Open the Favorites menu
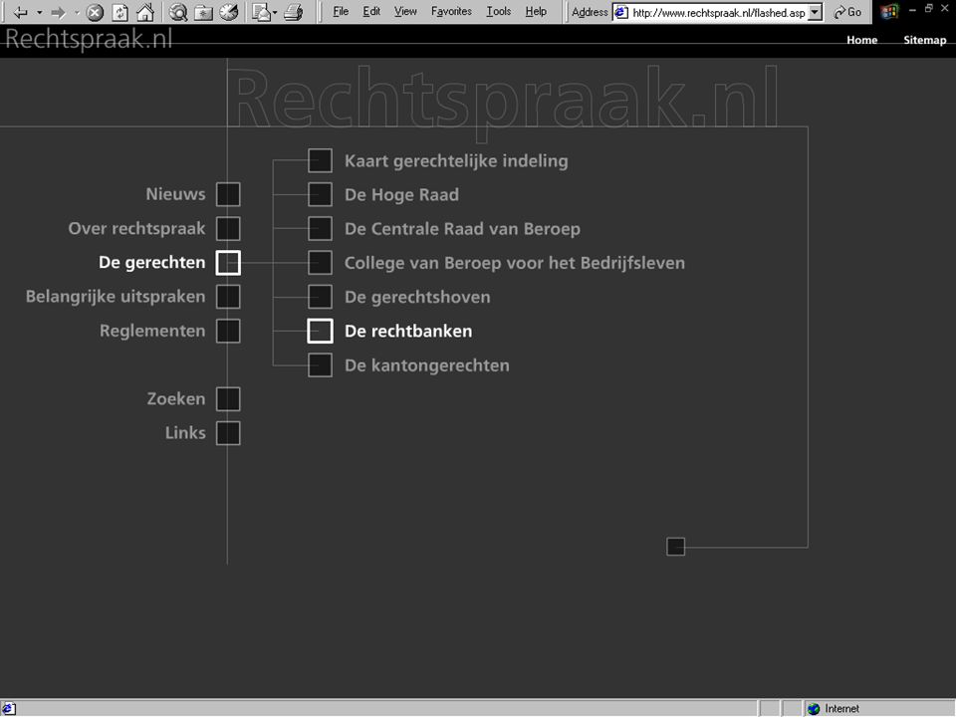 tap(451, 12)
